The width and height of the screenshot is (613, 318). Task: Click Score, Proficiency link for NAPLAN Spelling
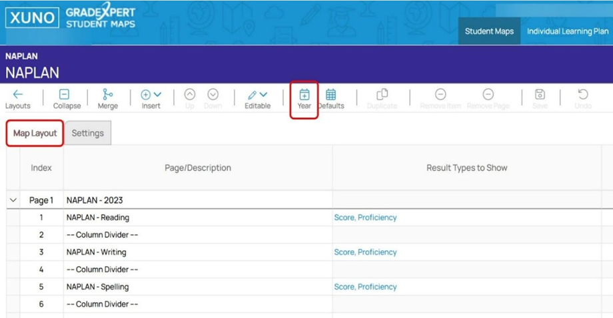tap(365, 287)
